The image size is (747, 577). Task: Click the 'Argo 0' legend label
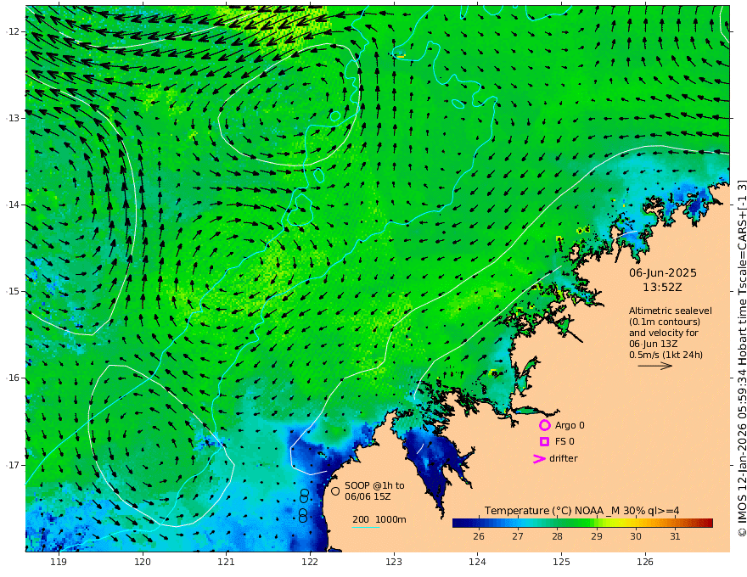coord(570,426)
